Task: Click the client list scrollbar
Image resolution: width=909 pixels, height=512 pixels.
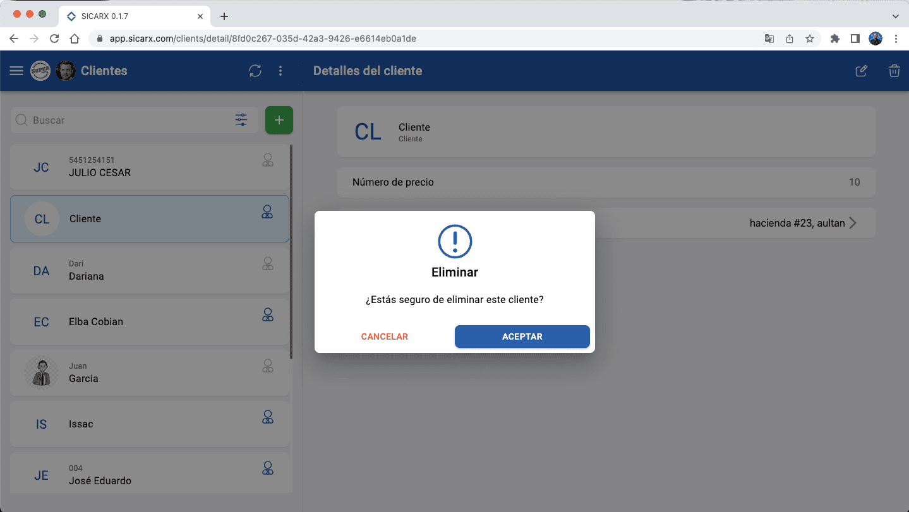Action: point(291,253)
